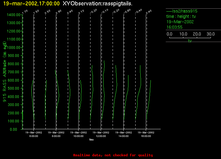Click the legend time "16:03:55"
221x159 pixels.
click(x=174, y=27)
